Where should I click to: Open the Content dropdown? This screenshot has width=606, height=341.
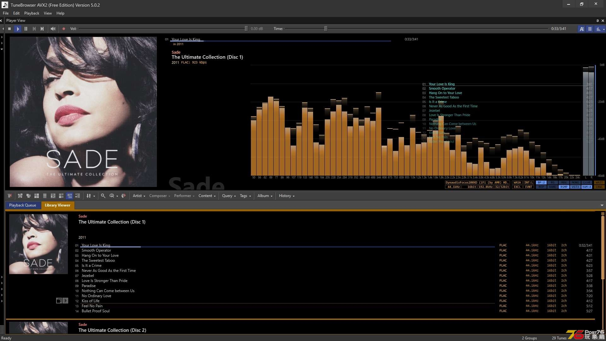(207, 196)
